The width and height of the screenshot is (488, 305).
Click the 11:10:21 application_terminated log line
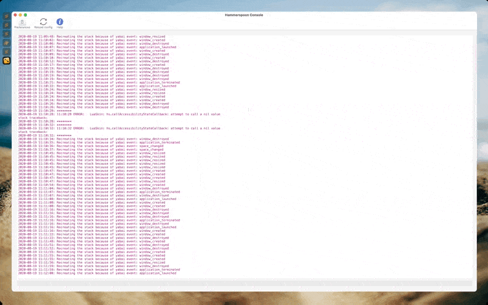(x=99, y=82)
